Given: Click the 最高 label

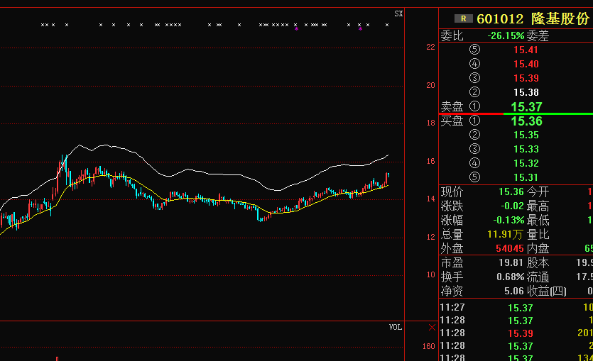Looking at the screenshot, I should point(538,206).
